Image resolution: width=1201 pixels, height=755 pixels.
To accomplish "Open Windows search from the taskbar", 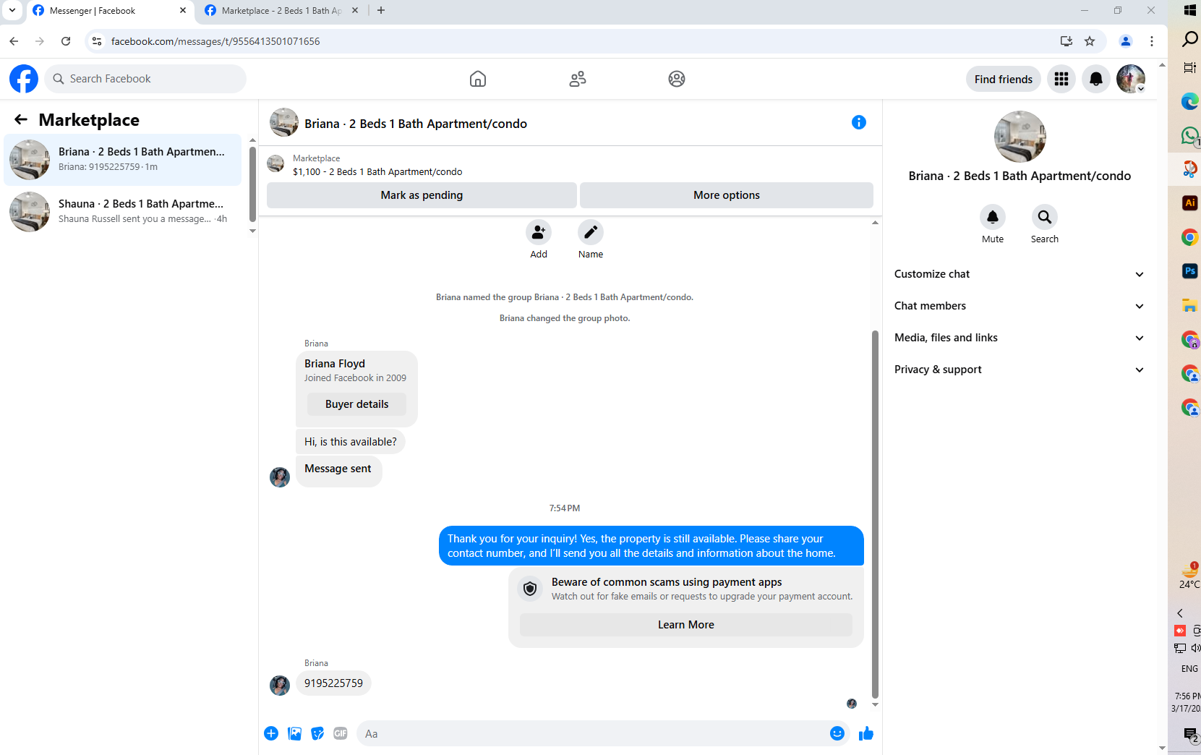I will tap(1190, 38).
